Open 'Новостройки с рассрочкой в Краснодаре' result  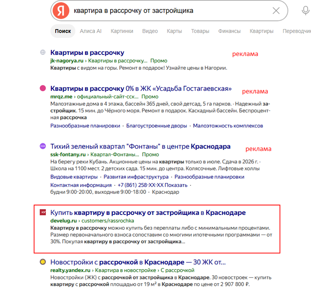(138, 262)
